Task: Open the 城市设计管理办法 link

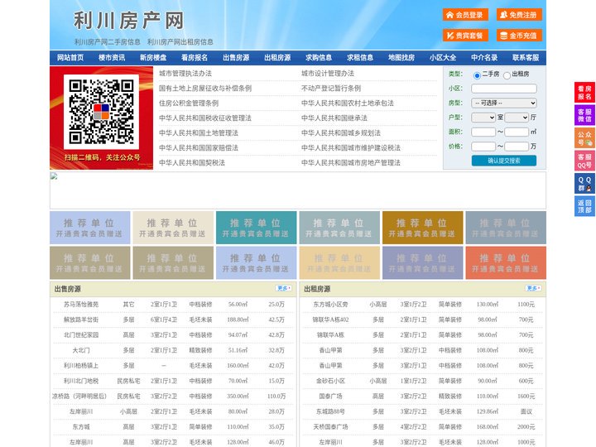Action: pyautogui.click(x=328, y=74)
